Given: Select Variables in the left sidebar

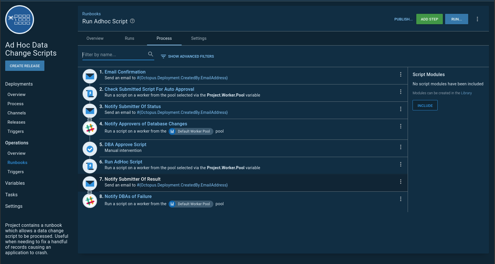Looking at the screenshot, I should (x=15, y=183).
